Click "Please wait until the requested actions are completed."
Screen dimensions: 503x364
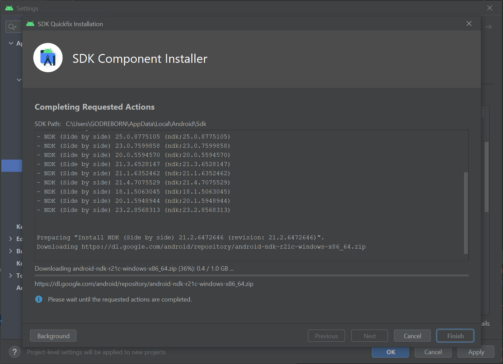(120, 299)
